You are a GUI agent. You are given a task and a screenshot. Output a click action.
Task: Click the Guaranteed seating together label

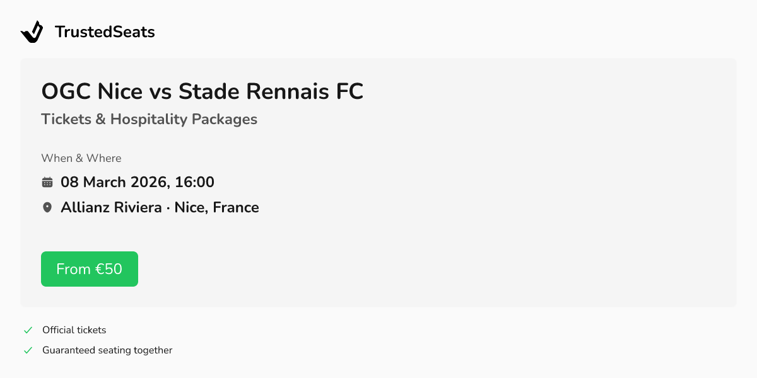(107, 350)
